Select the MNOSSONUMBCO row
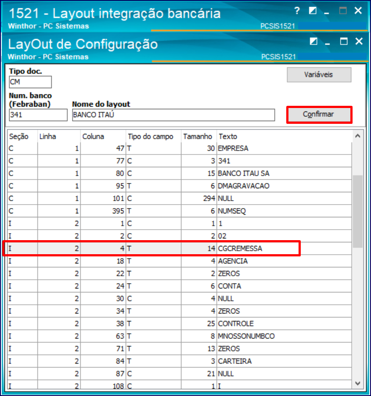 pos(180,336)
